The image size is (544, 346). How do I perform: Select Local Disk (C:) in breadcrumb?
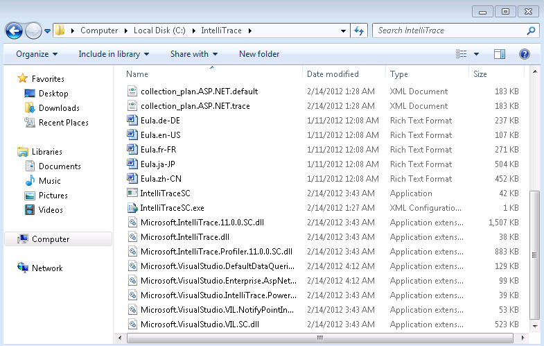click(x=159, y=31)
